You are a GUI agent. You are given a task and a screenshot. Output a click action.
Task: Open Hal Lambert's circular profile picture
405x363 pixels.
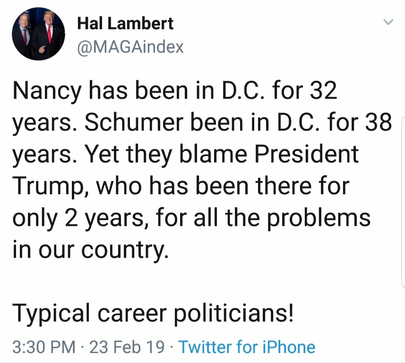coord(38,34)
